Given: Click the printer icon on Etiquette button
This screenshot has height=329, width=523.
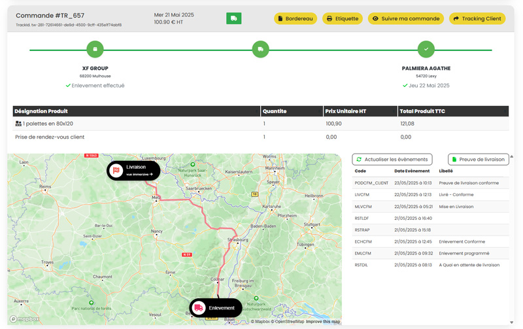Looking at the screenshot, I should (x=329, y=19).
